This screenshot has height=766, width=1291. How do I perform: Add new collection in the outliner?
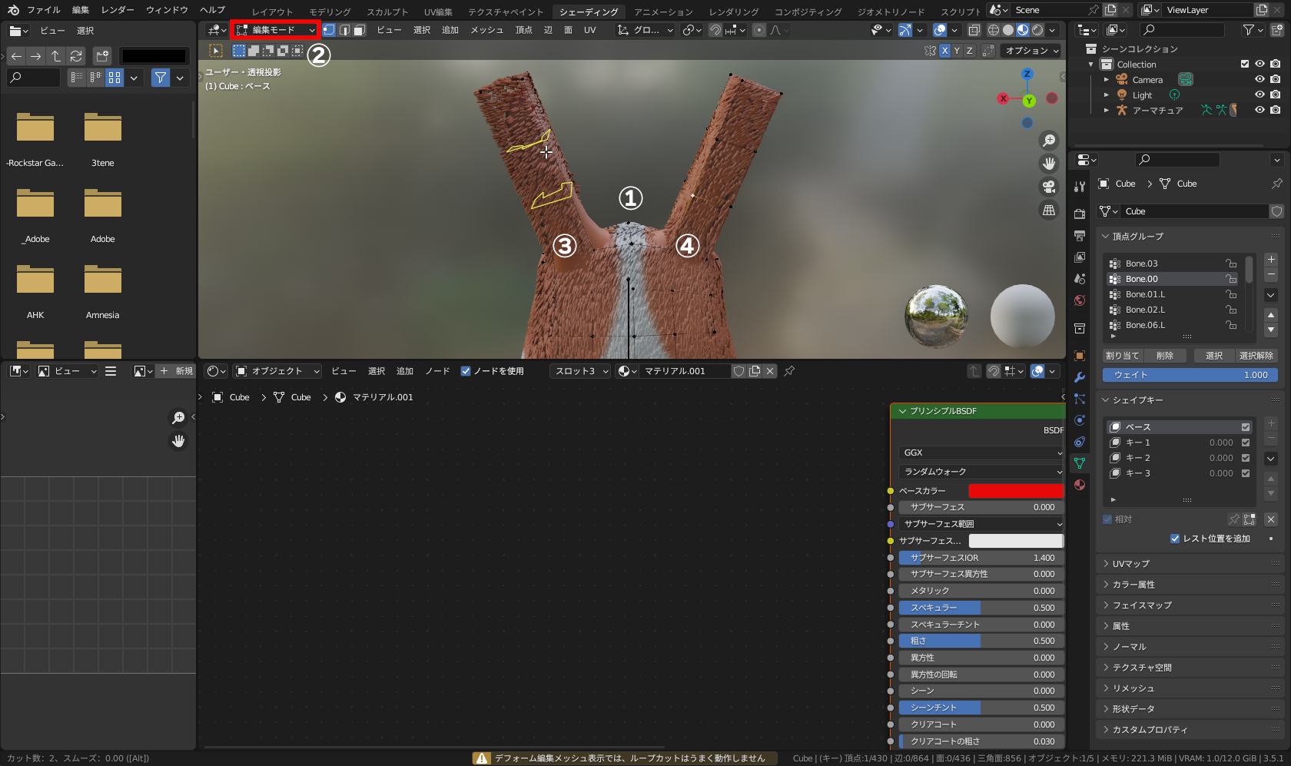(x=1276, y=30)
